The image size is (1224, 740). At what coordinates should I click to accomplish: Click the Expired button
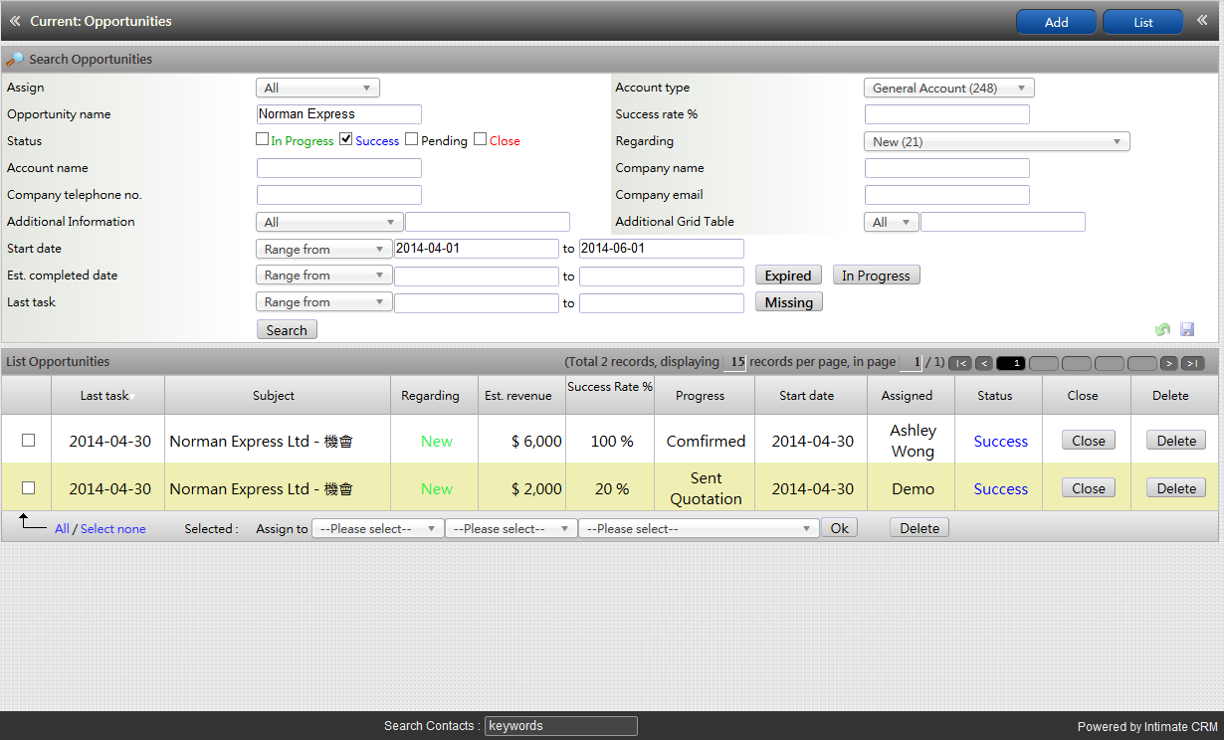click(x=788, y=276)
